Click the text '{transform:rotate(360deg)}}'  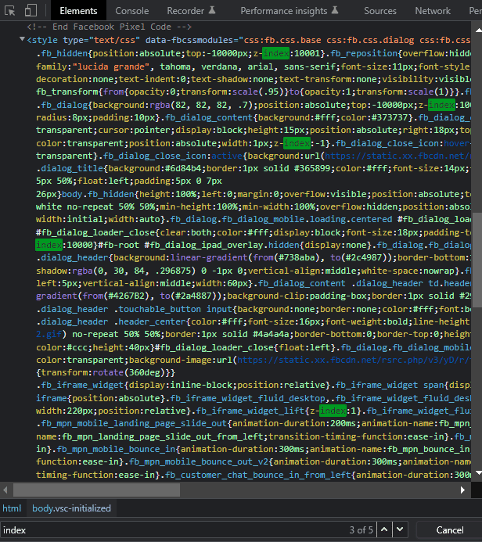tap(106, 372)
